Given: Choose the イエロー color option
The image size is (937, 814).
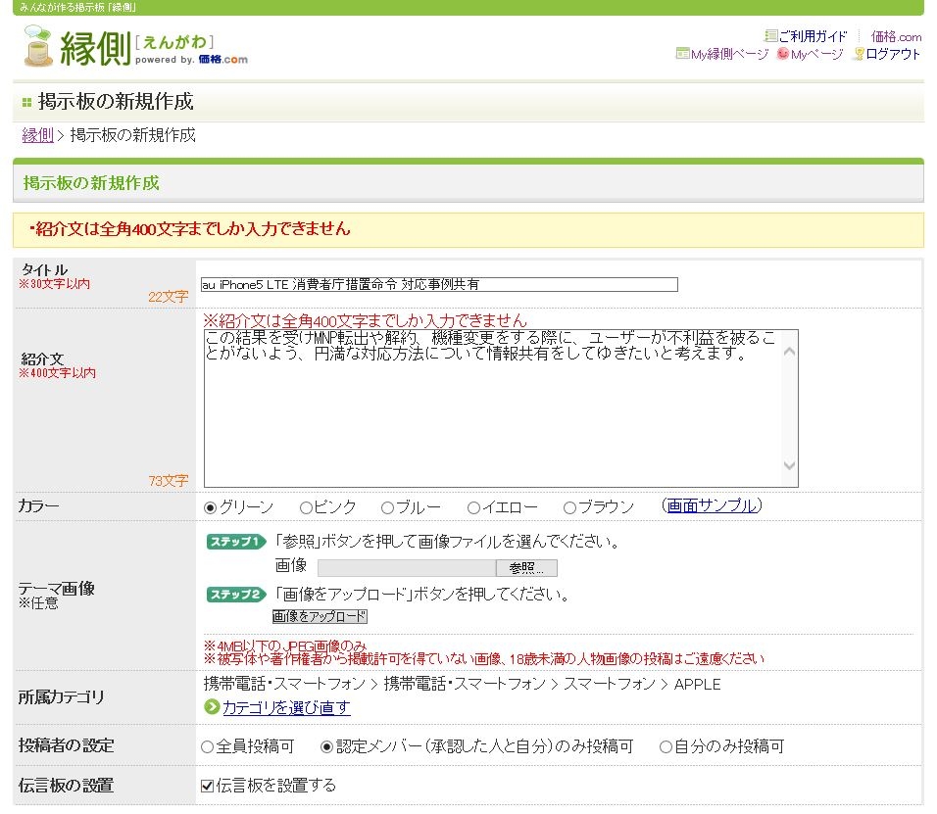Looking at the screenshot, I should pyautogui.click(x=473, y=507).
